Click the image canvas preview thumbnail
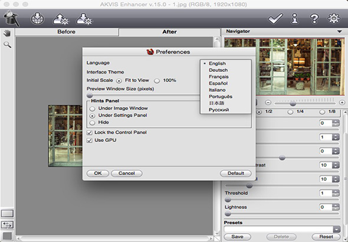This screenshot has width=348, height=242. point(65,136)
